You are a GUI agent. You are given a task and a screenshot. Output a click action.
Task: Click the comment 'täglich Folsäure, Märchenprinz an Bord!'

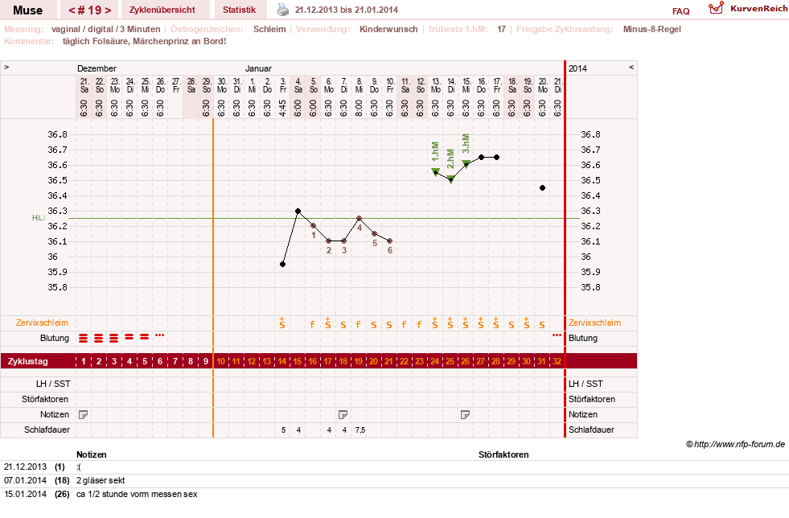tap(145, 41)
